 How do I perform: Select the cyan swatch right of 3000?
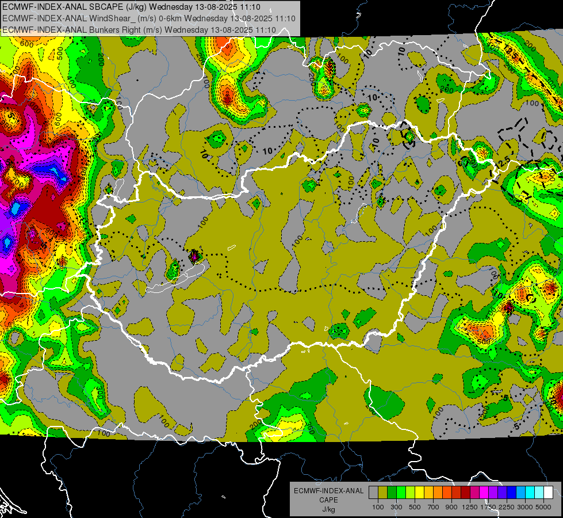[x=530, y=493]
